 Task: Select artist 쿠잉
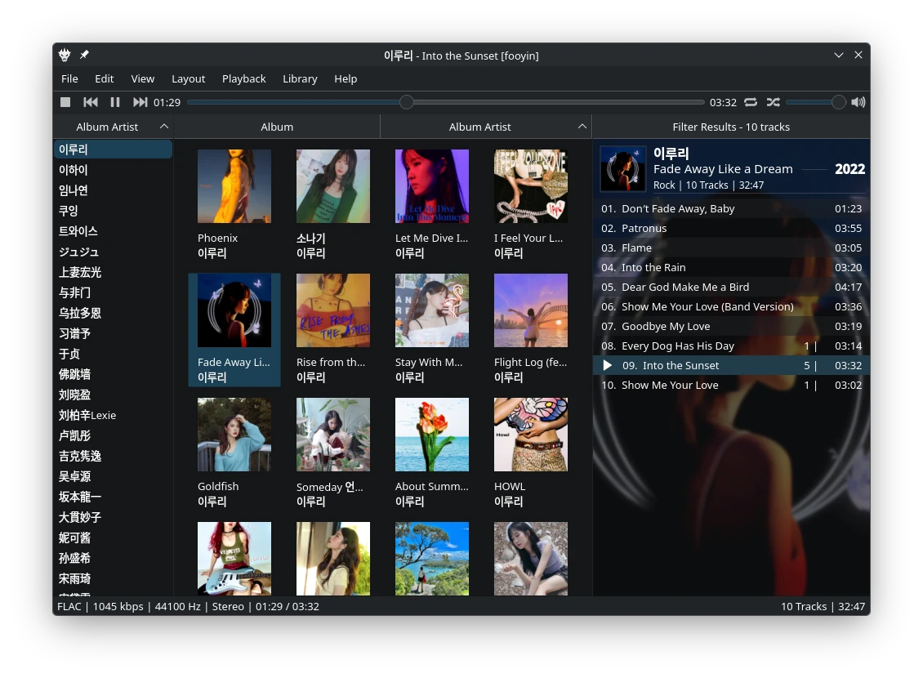pyautogui.click(x=113, y=211)
